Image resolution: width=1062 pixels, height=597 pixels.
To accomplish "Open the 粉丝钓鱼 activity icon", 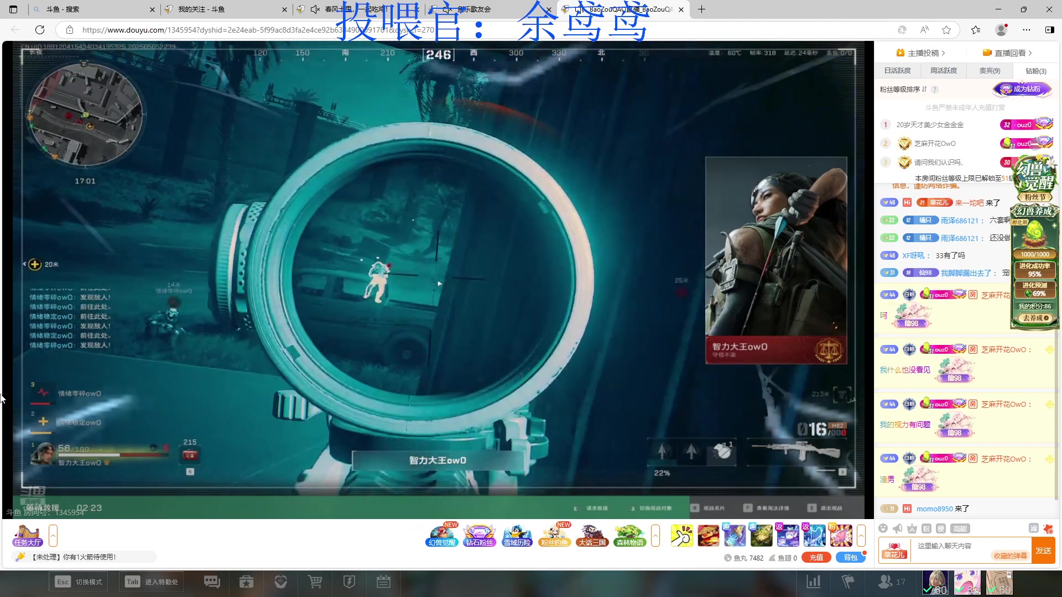I will tap(554, 536).
